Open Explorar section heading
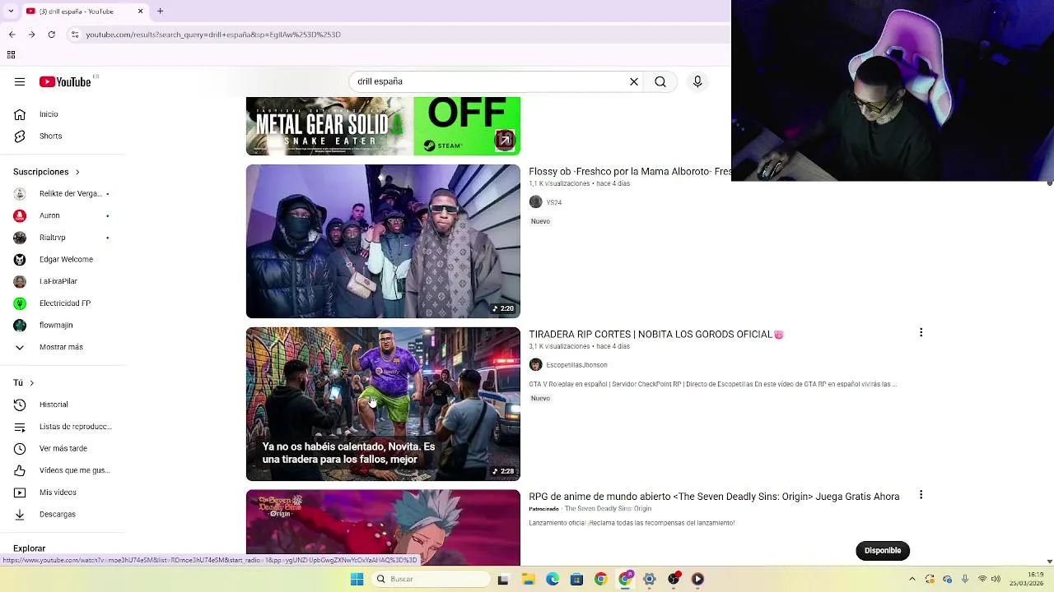The width and height of the screenshot is (1054, 592). pos(30,548)
